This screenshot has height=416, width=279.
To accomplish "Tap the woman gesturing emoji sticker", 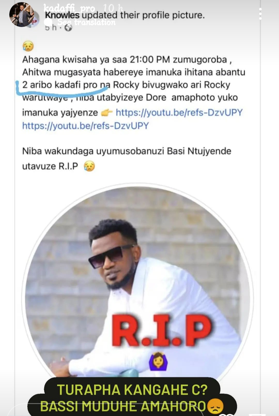I will pos(158,361).
